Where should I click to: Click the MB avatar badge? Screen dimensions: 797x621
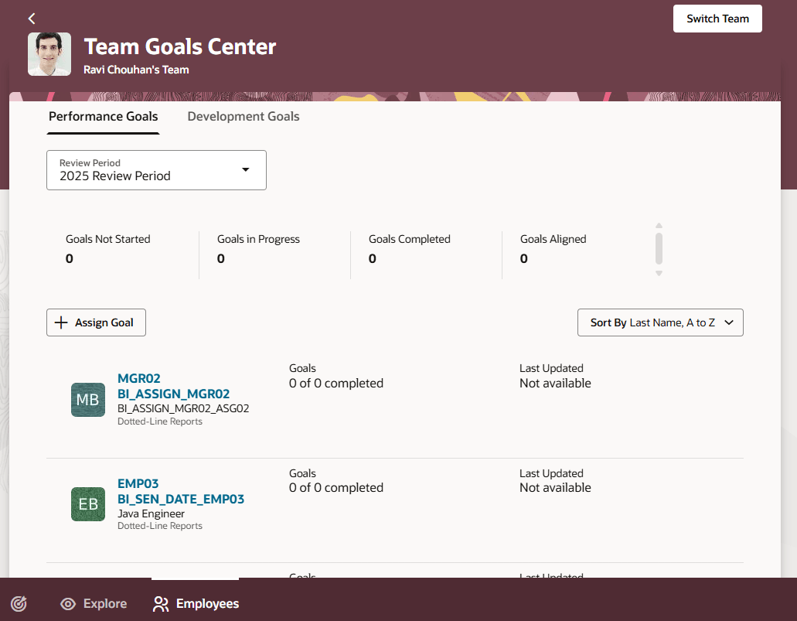tap(88, 400)
